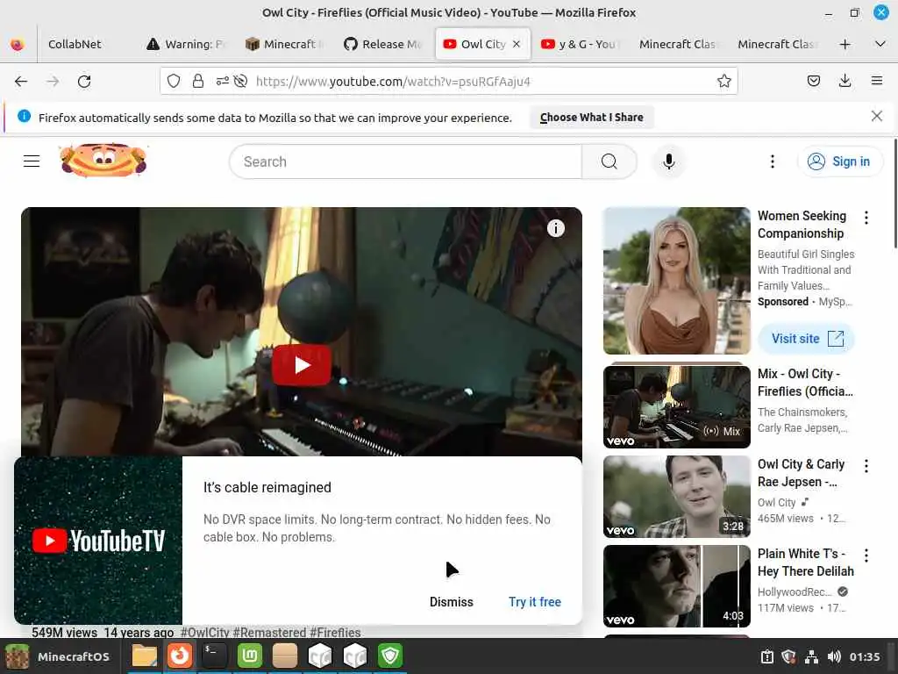
Task: Open a new tab with plus button
Action: (845, 44)
